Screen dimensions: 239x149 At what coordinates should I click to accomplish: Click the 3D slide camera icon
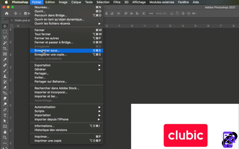point(189,13)
